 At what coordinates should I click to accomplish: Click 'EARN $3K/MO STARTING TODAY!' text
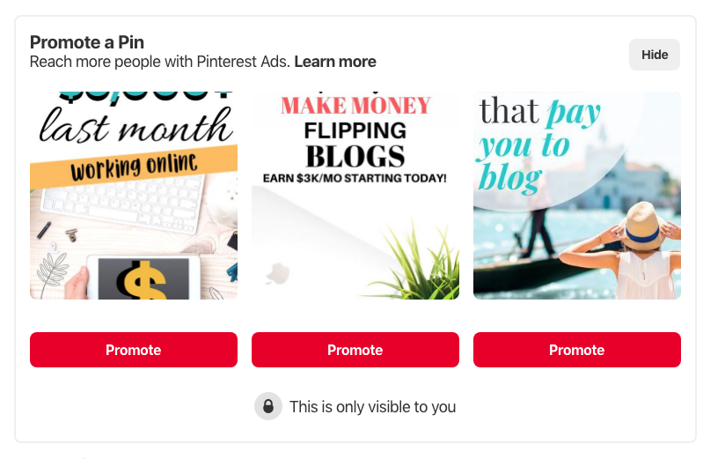(355, 178)
